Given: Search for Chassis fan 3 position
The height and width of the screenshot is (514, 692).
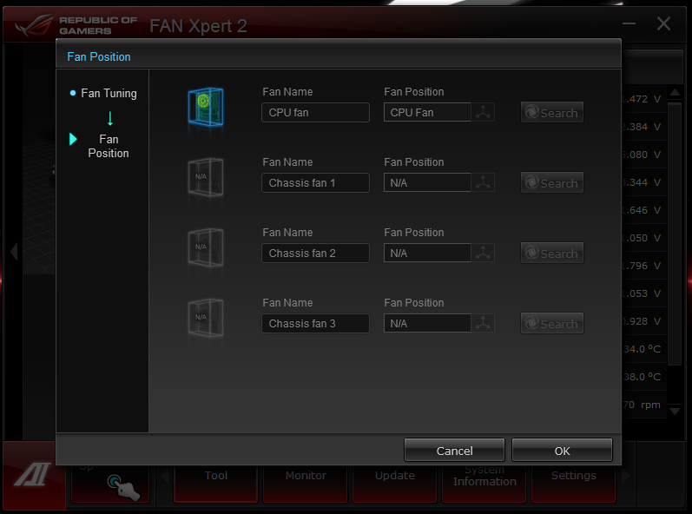Looking at the screenshot, I should 552,323.
